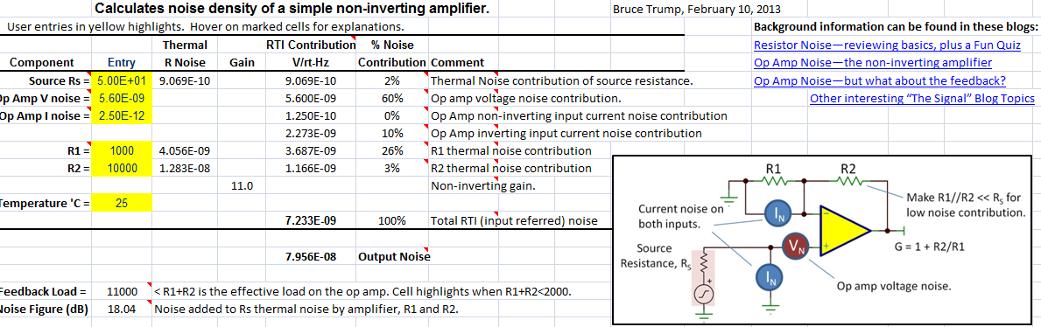Select the Op Amp I noise entry cell
Viewport: 1041px width, 327px height.
tap(123, 115)
